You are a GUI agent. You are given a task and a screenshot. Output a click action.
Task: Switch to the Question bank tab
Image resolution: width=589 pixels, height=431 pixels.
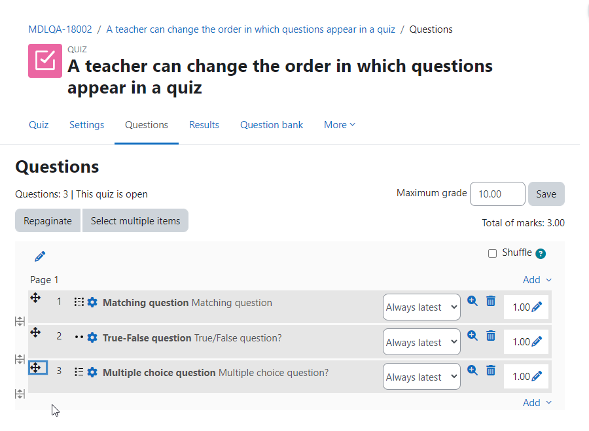272,125
